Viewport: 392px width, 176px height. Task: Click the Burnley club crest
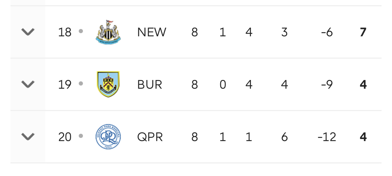[108, 84]
